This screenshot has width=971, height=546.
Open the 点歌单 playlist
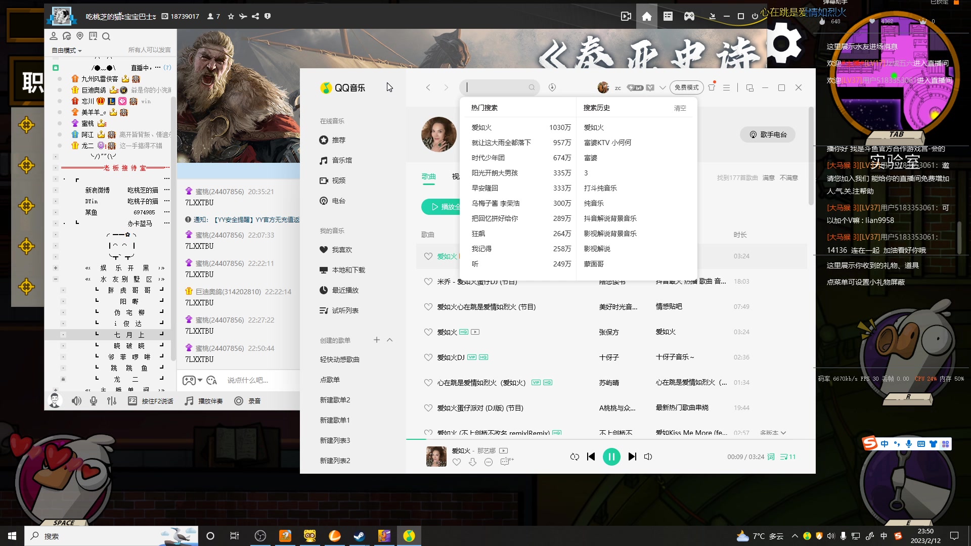330,380
